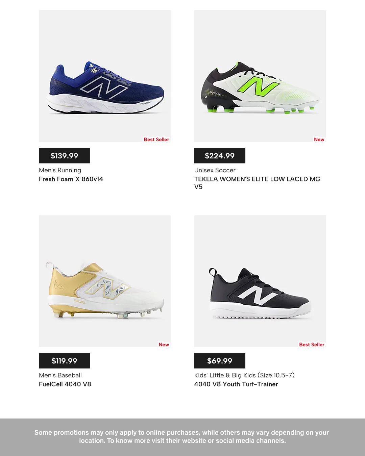Viewport: 365px width, 456px height.
Task: Open the 4040 V8 Youth Turf-Trainer title
Action: [236, 384]
